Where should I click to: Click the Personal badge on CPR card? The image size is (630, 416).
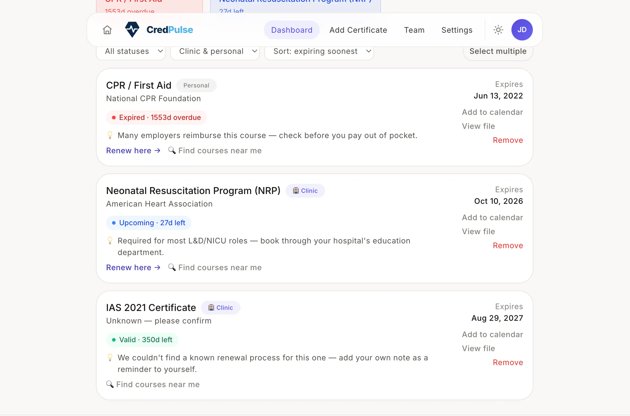click(x=196, y=85)
